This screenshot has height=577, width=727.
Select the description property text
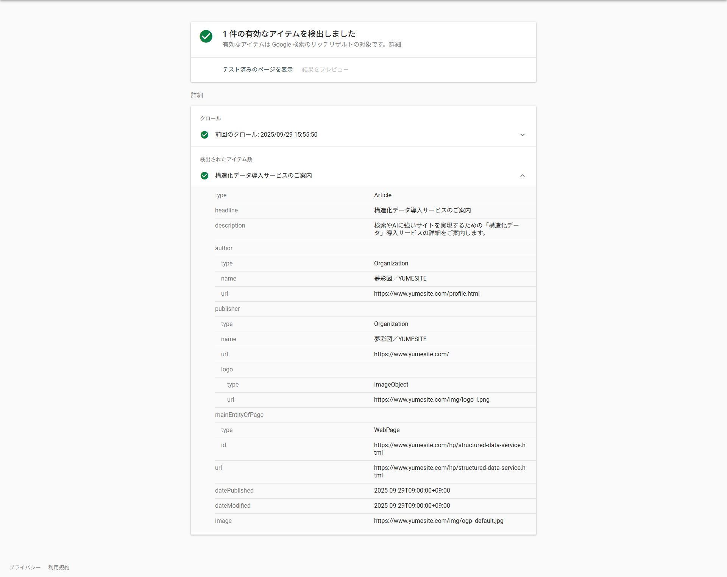(x=446, y=229)
